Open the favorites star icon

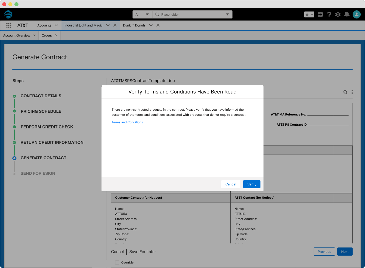pos(307,14)
